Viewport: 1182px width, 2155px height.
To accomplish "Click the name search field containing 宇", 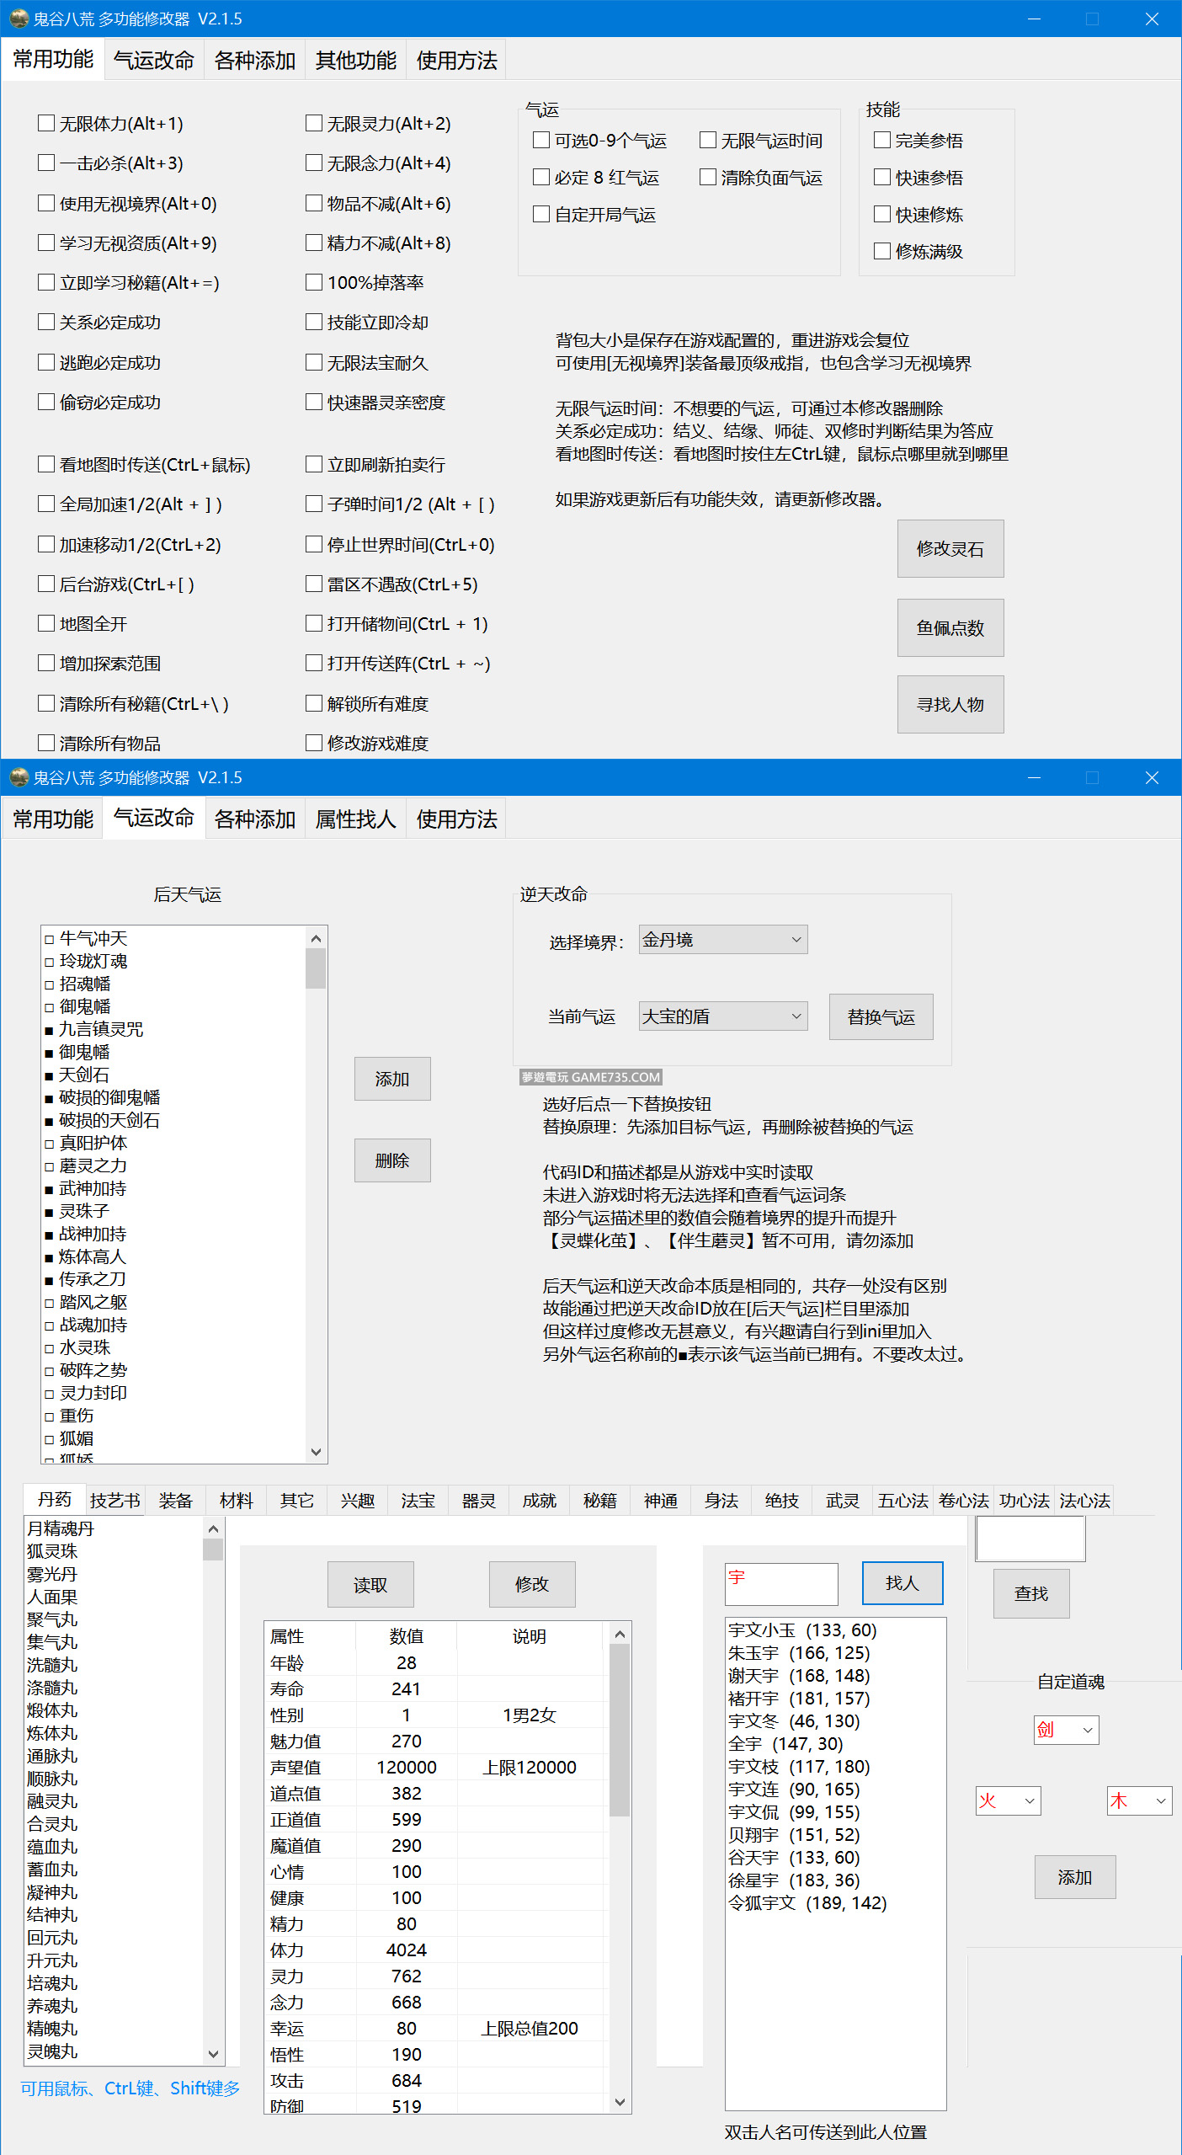I will [x=781, y=1584].
